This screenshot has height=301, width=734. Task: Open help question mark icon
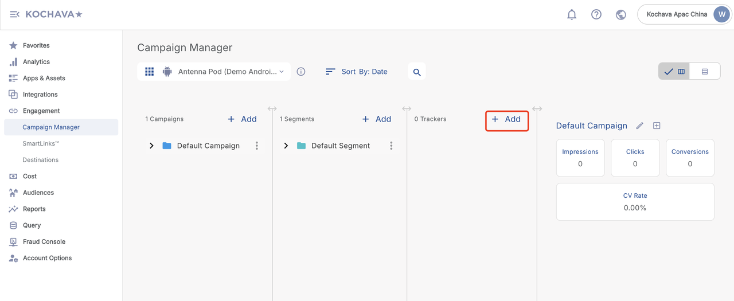coord(596,14)
